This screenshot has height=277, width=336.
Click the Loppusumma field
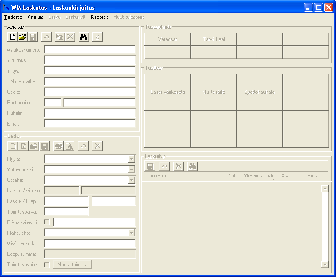[90, 254]
